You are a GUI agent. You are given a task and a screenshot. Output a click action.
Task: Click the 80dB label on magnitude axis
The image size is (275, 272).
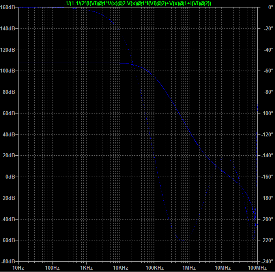(x=9, y=92)
